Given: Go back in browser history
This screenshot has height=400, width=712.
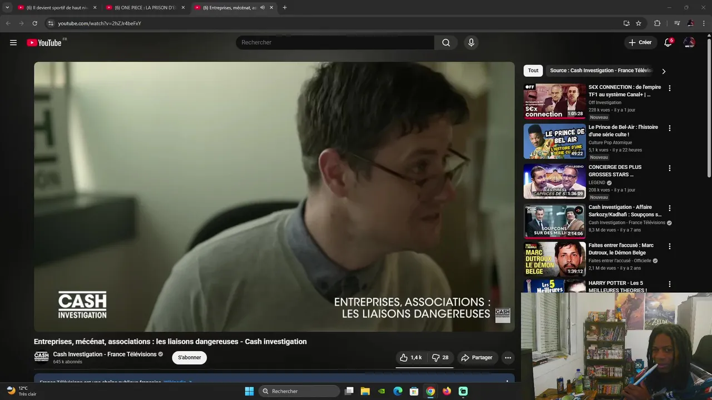Looking at the screenshot, I should point(8,23).
